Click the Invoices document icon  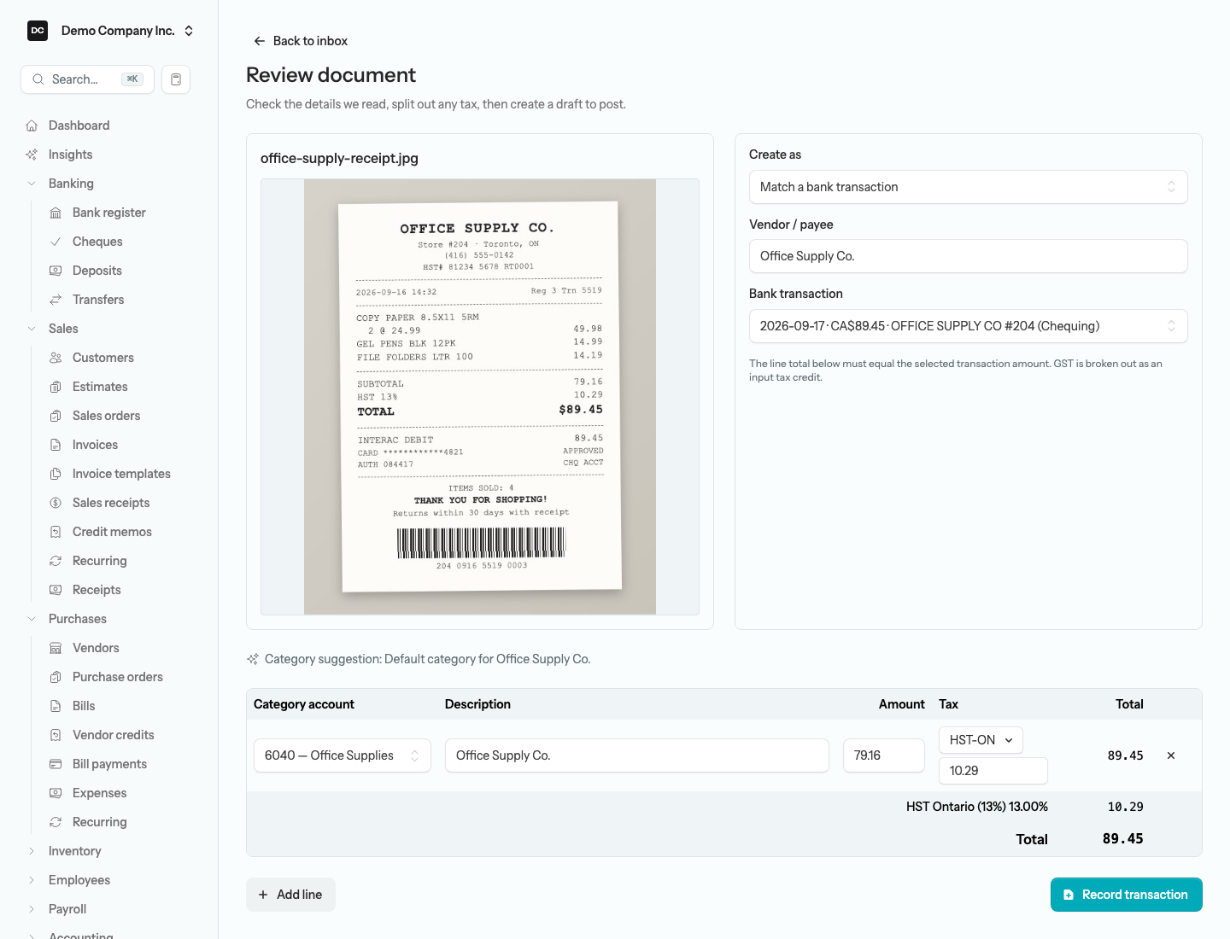click(x=56, y=445)
